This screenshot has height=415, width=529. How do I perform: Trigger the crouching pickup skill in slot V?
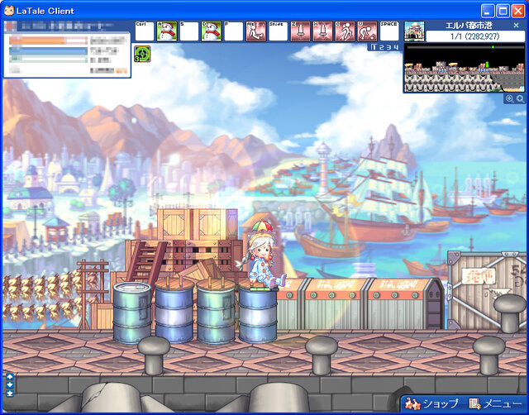[367, 31]
